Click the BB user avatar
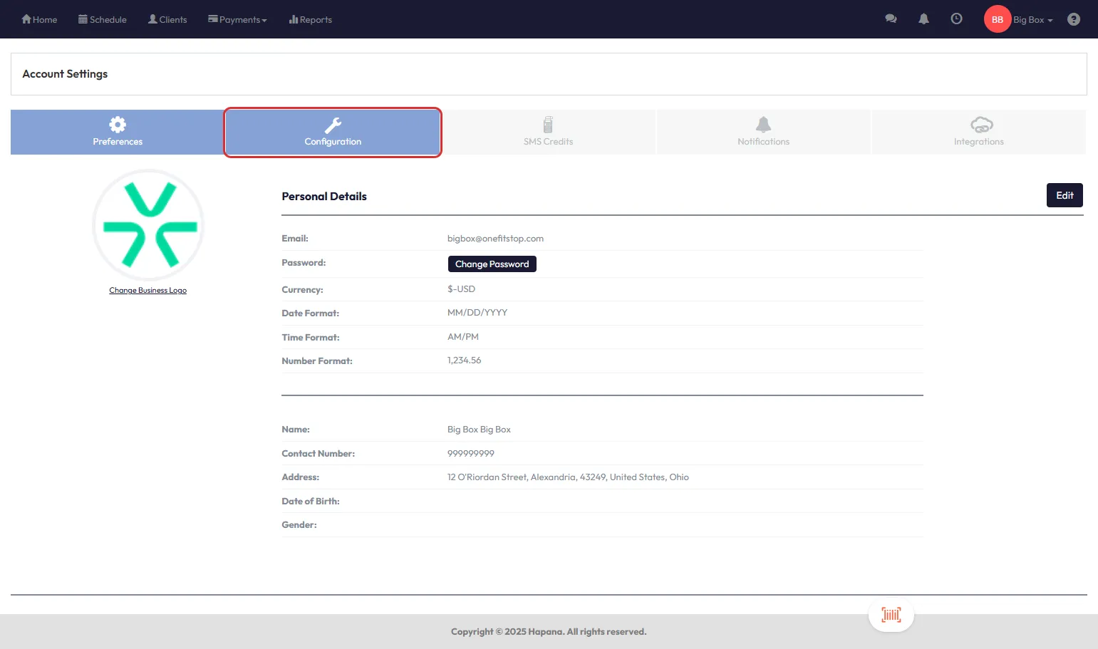Screen dimensions: 1098x649 (997, 19)
